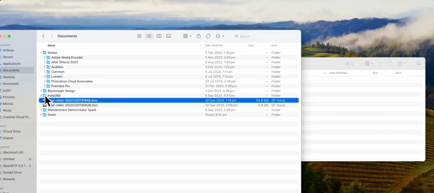Switch to icon grid view
The height and width of the screenshot is (193, 434).
139,36
